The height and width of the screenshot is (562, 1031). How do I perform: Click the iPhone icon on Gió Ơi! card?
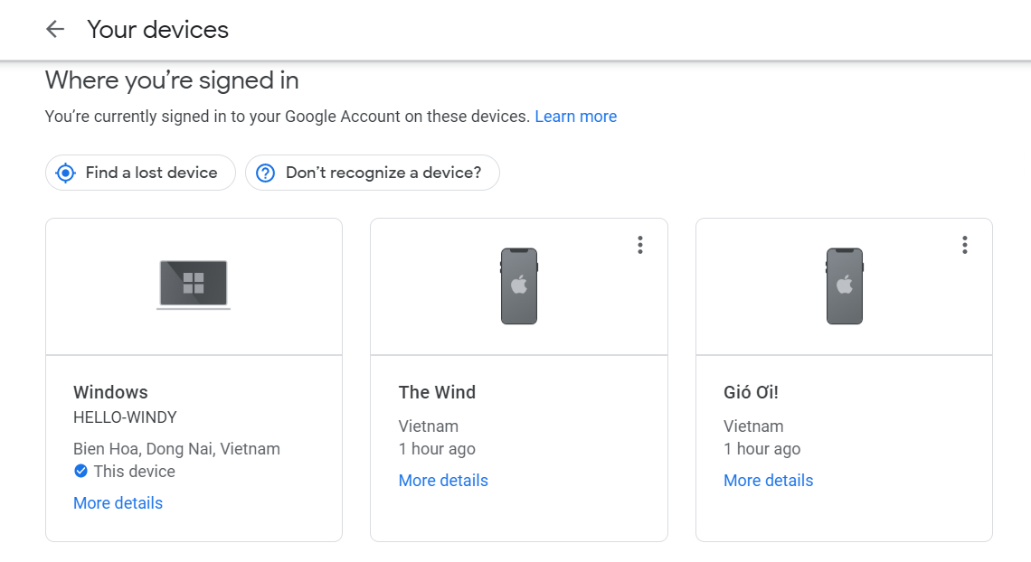click(x=845, y=286)
